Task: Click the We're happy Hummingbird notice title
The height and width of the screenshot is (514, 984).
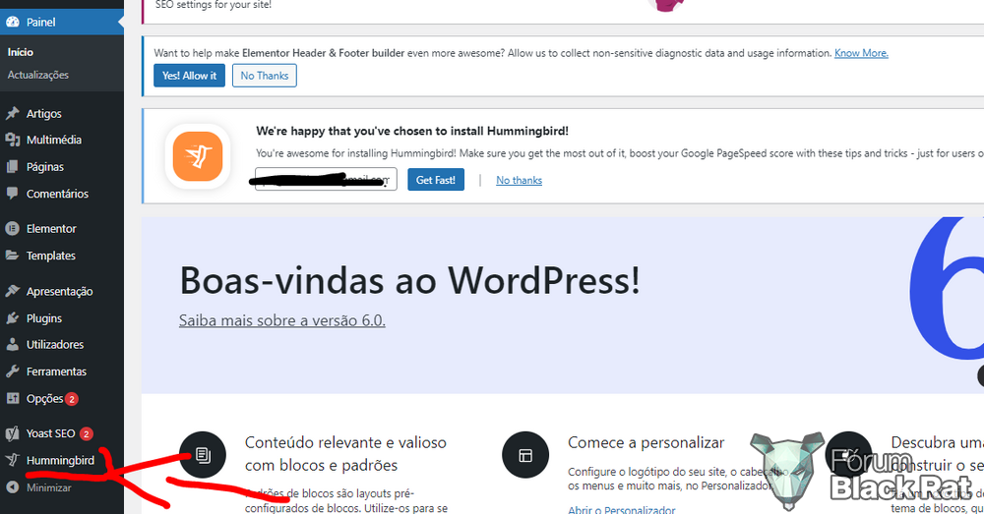Action: click(x=412, y=131)
